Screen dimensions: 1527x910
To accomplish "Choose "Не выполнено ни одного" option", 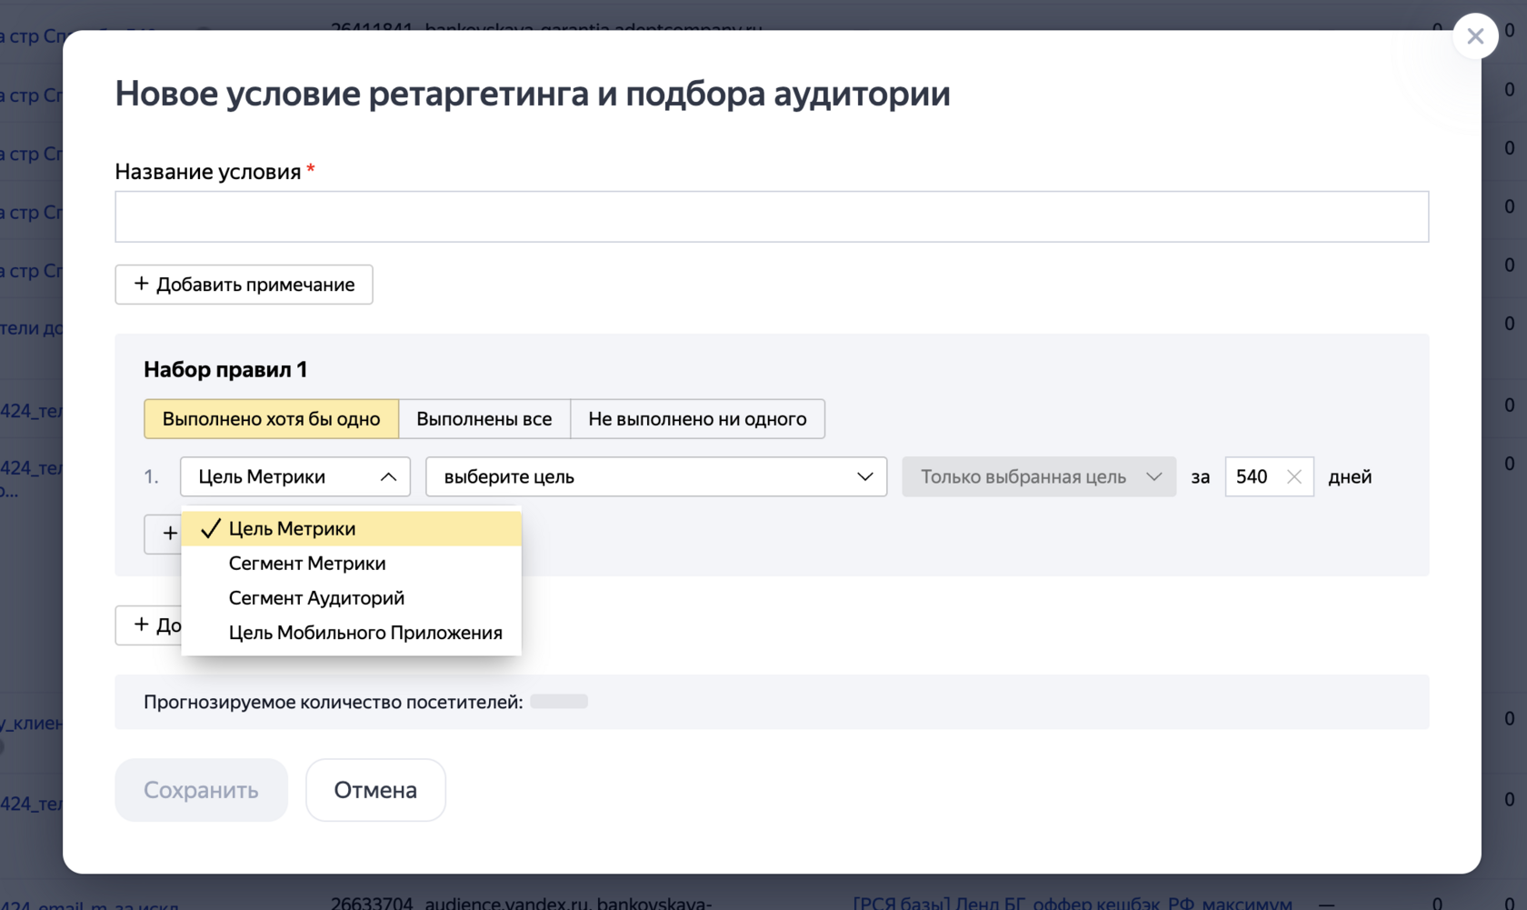I will pyautogui.click(x=697, y=419).
